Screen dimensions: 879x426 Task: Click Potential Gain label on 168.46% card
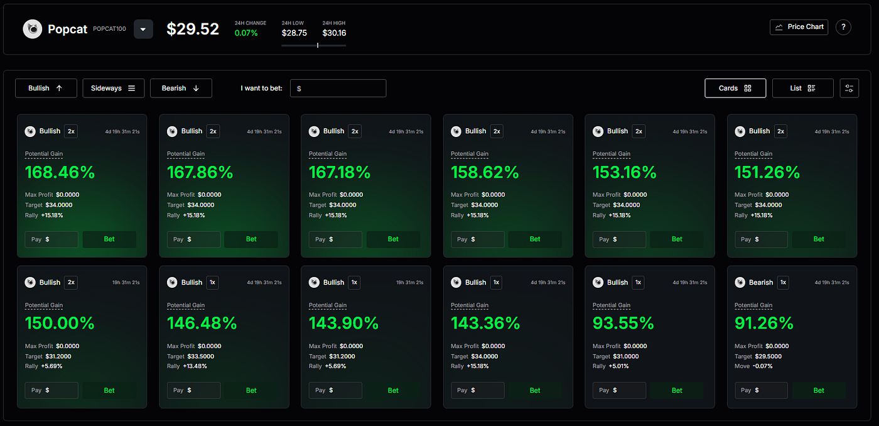44,154
